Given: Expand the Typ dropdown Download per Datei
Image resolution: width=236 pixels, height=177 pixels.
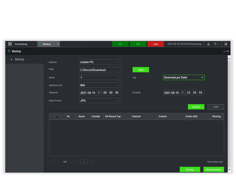Looking at the screenshot, I should [x=184, y=78].
